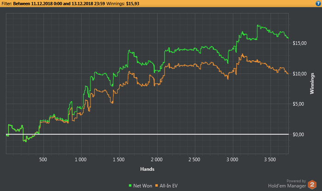Screen dimensions: 322x191
Task: Click the Filter label in the orange bar
Action: click(x=6, y=4)
